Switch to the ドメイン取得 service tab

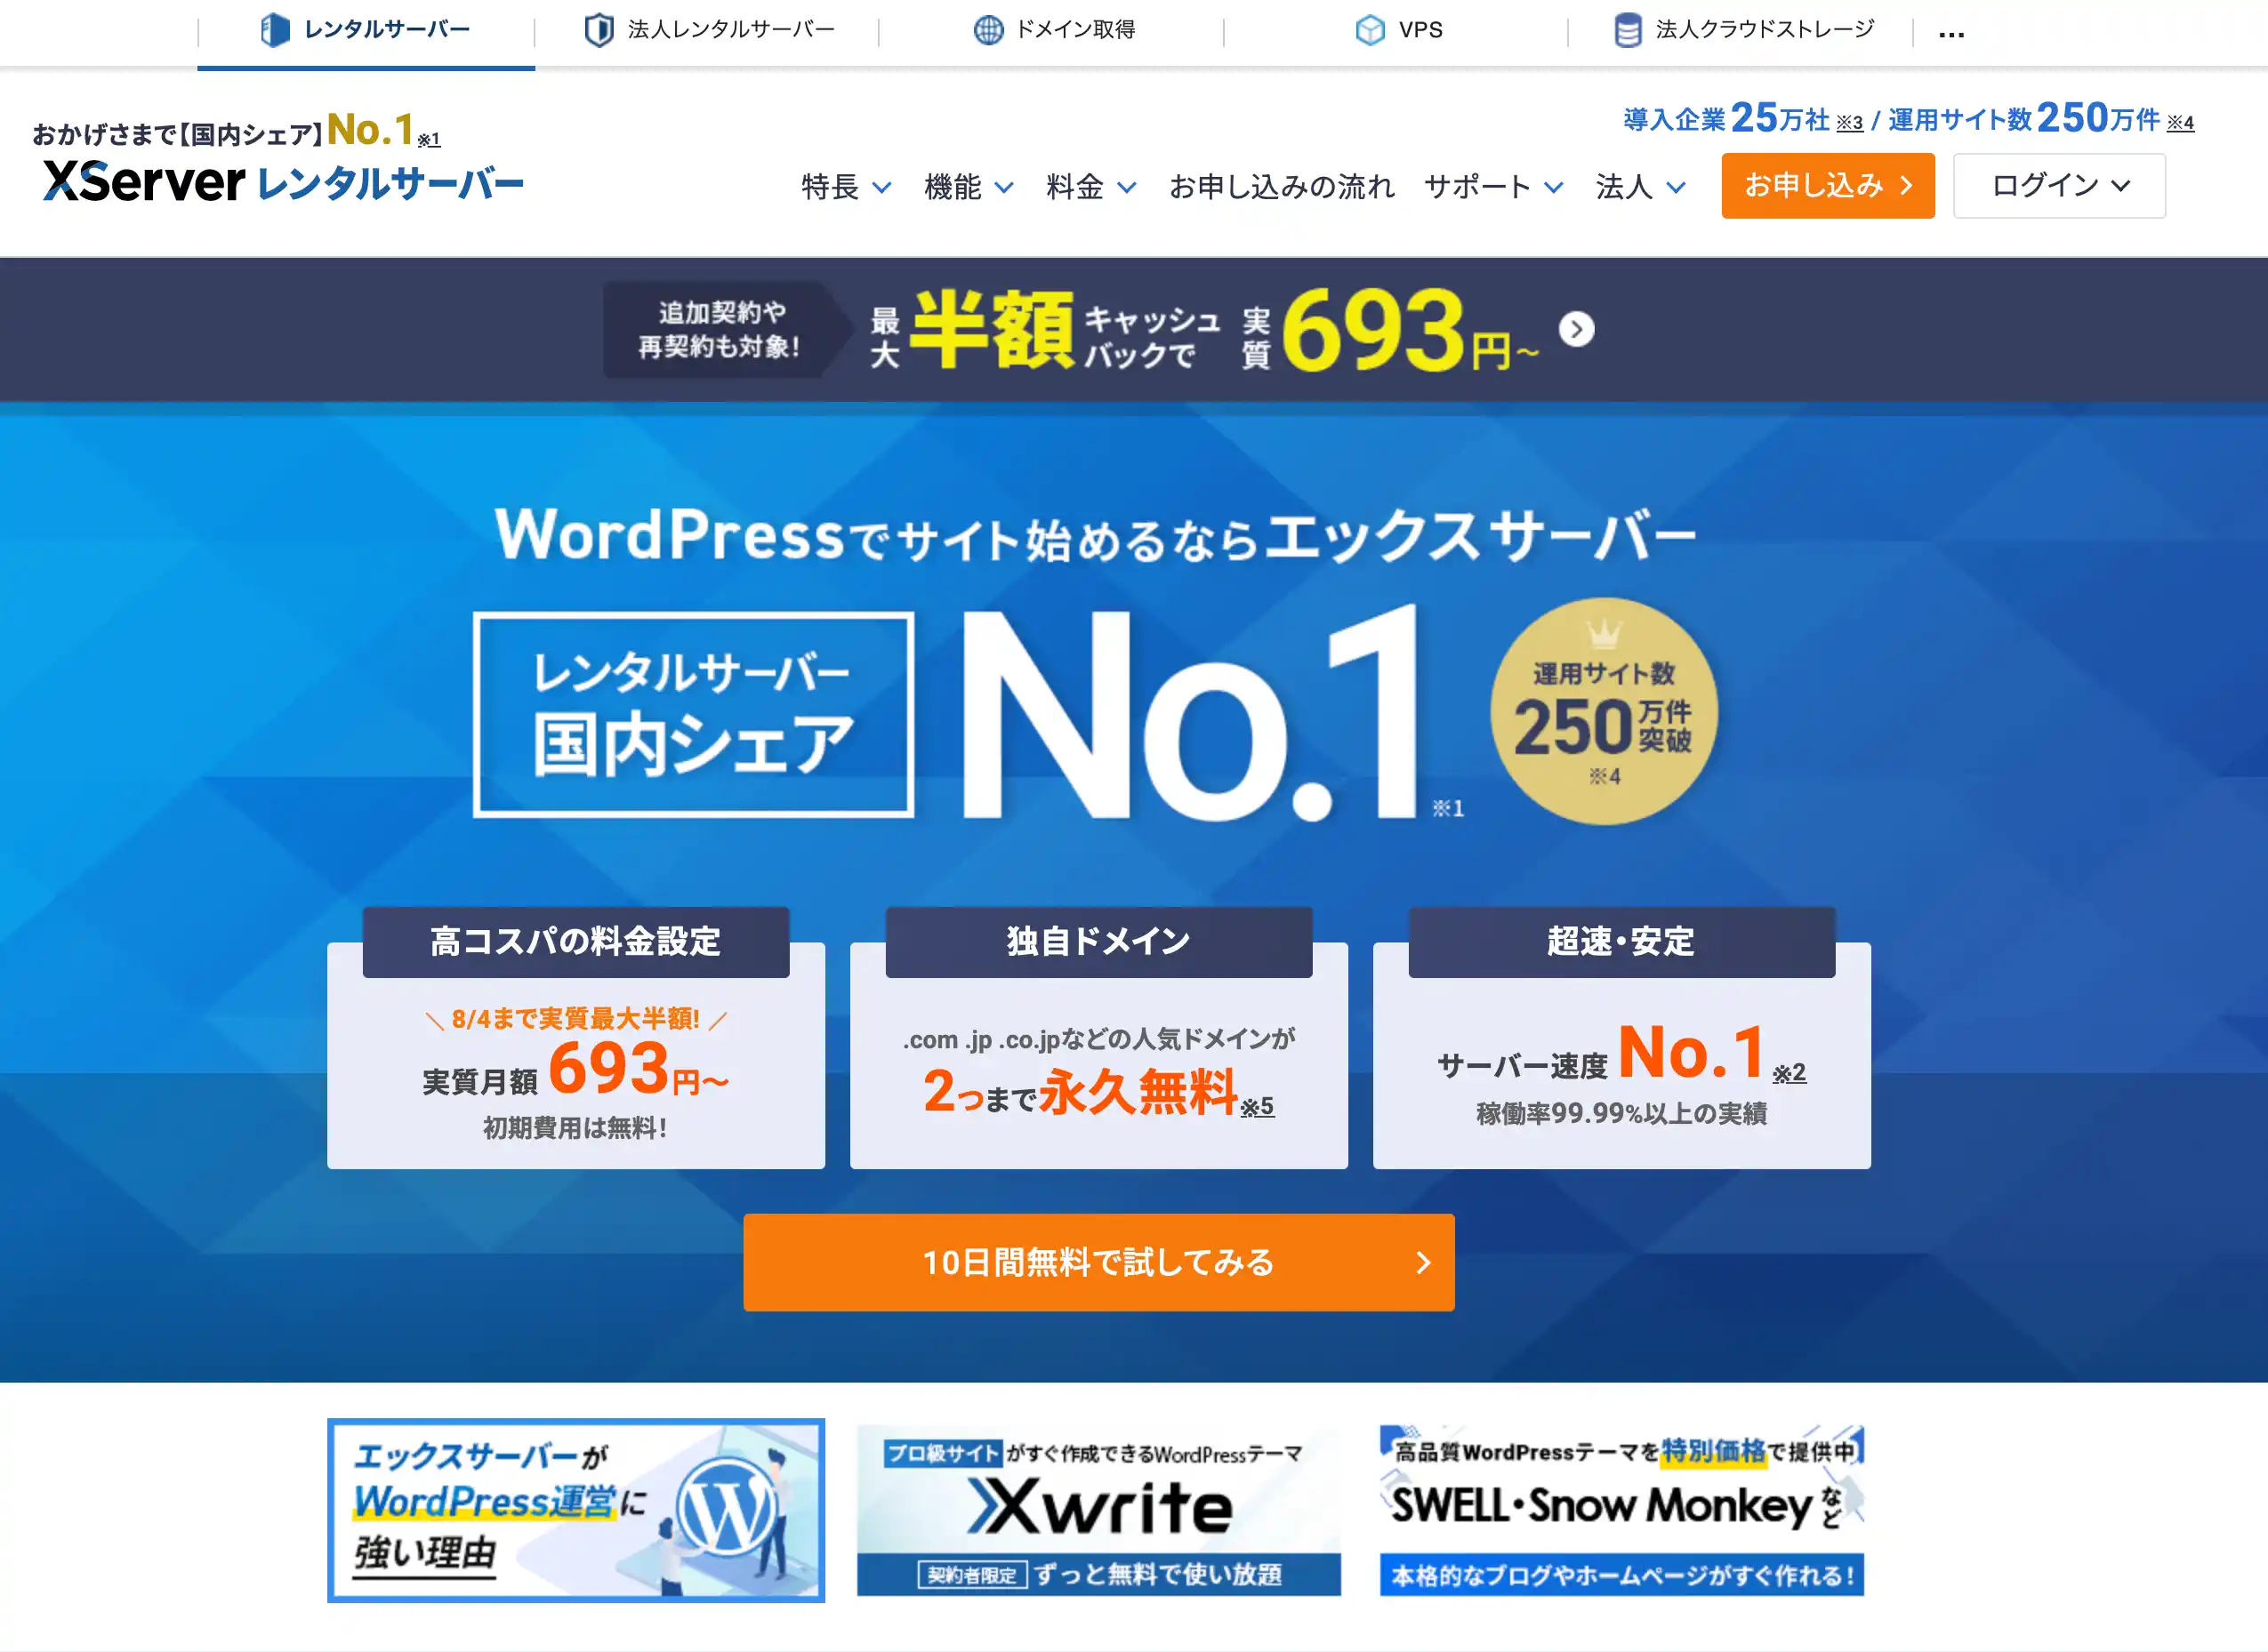point(1051,30)
